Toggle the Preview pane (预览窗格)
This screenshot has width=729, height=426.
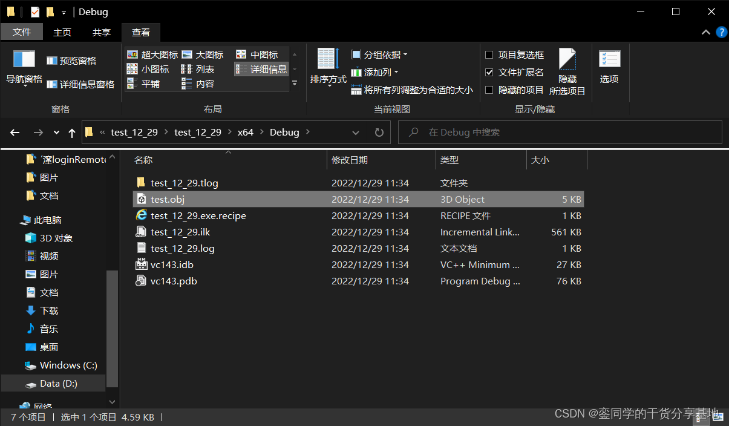pos(71,61)
